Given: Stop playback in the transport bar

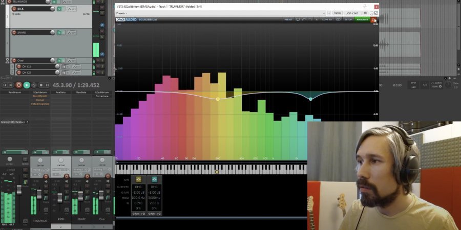Looking at the screenshot, I should tap(41, 85).
